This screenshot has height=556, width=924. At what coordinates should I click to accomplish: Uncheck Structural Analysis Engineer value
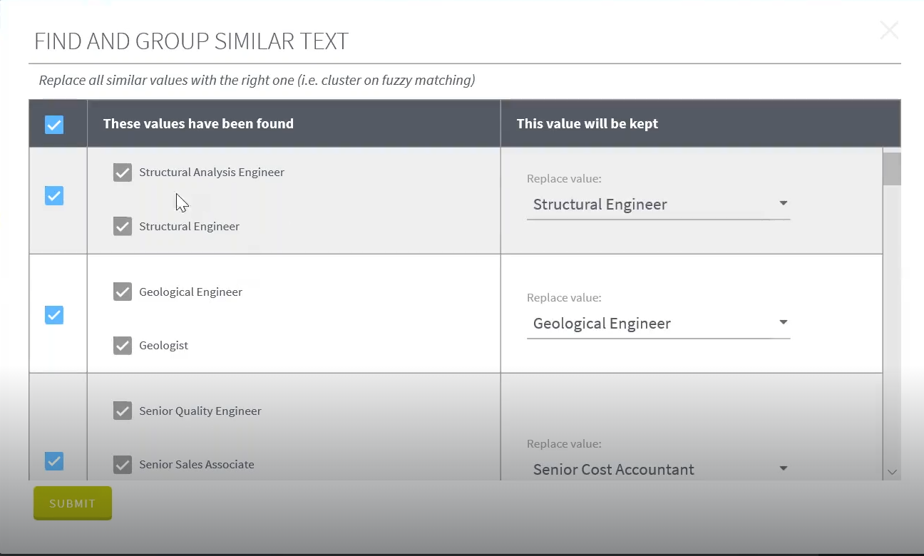tap(123, 173)
